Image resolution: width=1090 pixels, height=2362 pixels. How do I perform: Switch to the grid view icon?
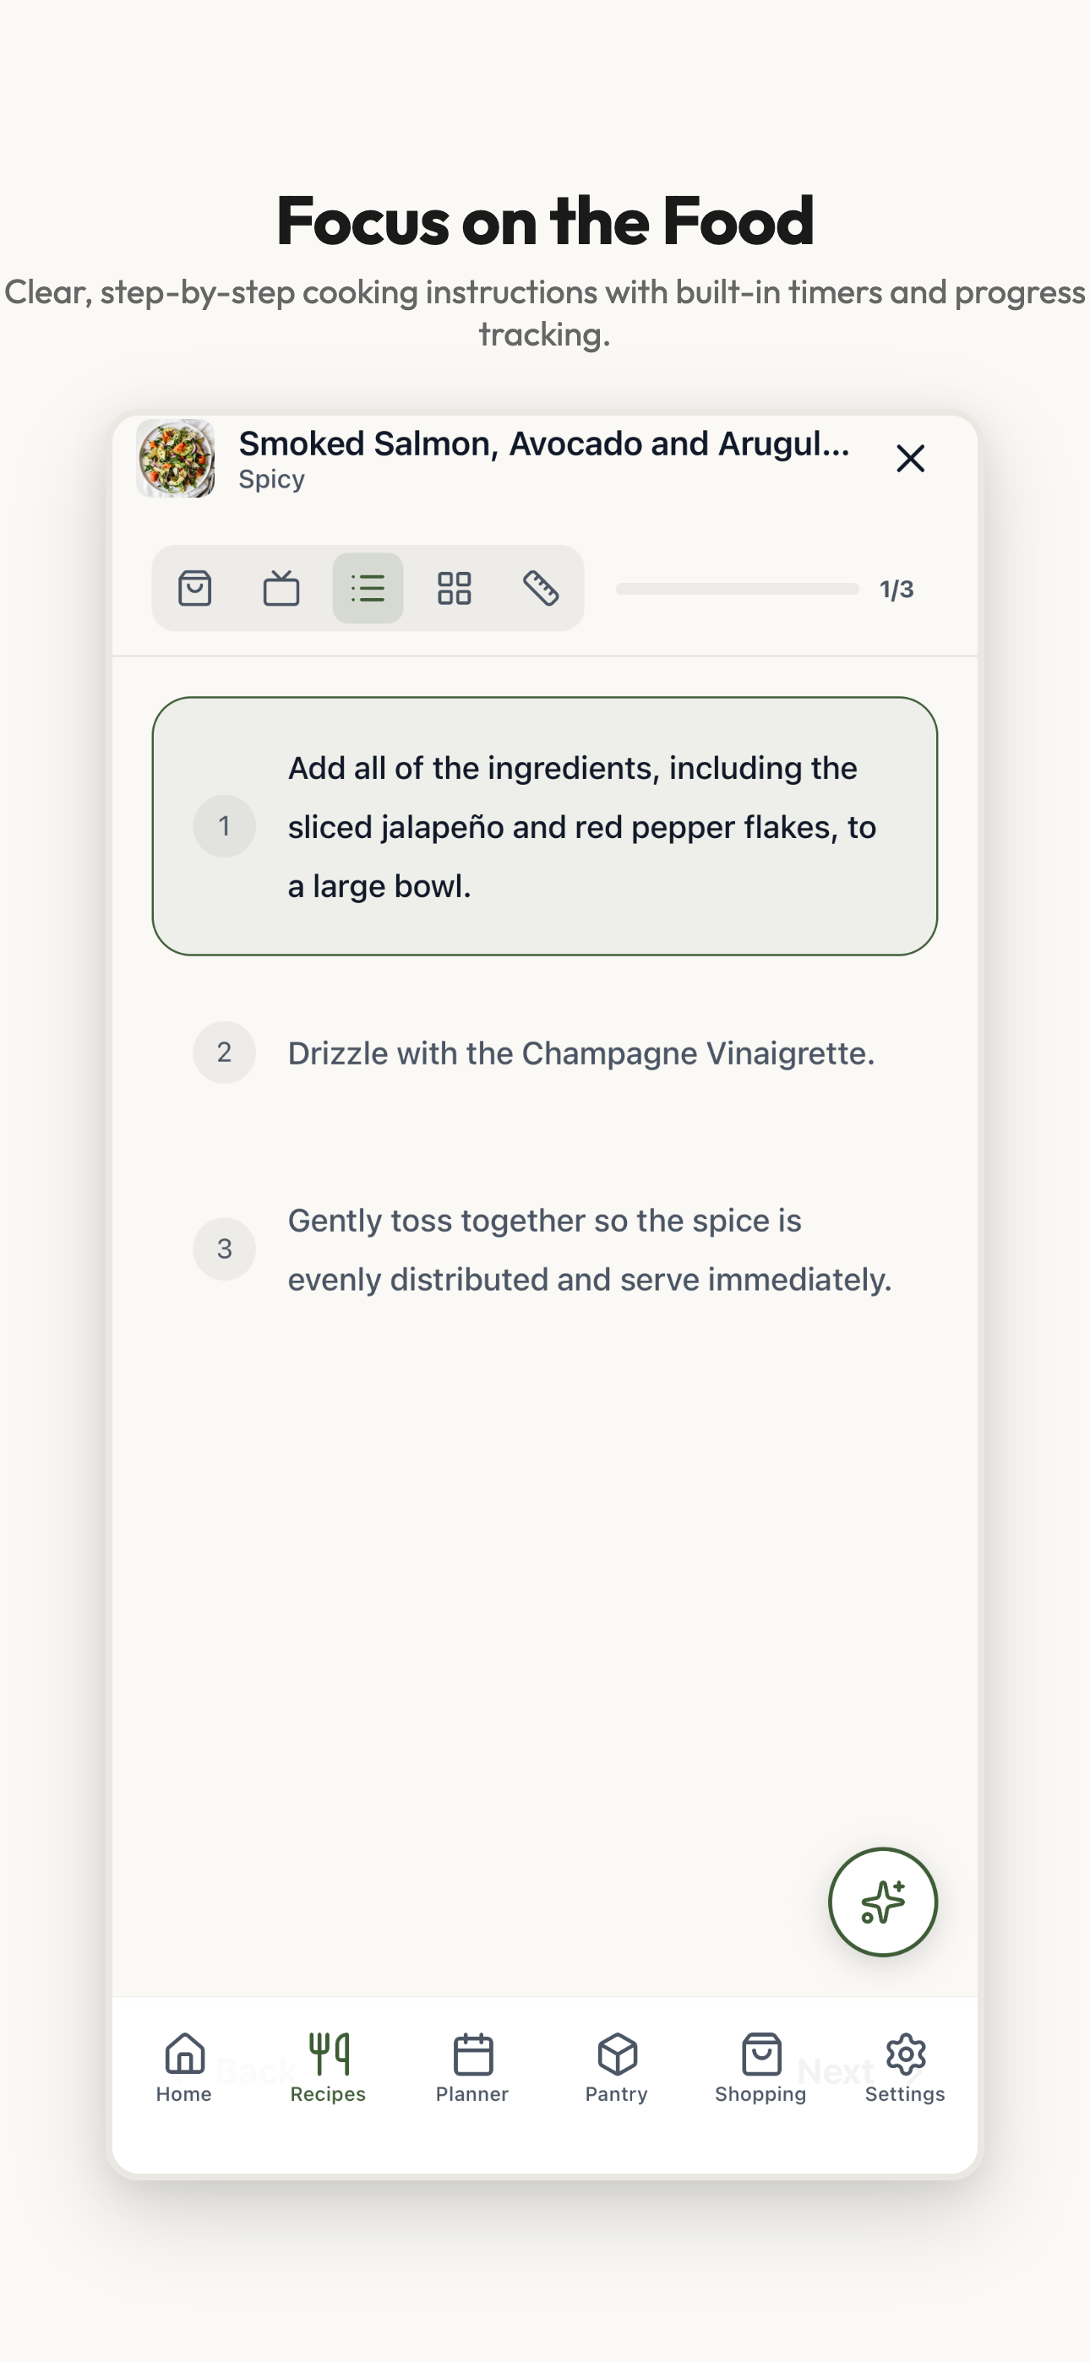(455, 588)
